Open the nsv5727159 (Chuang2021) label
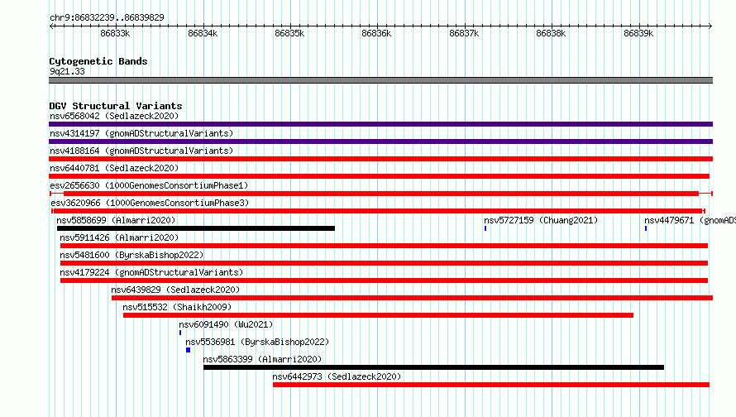This screenshot has width=736, height=417. (x=541, y=220)
